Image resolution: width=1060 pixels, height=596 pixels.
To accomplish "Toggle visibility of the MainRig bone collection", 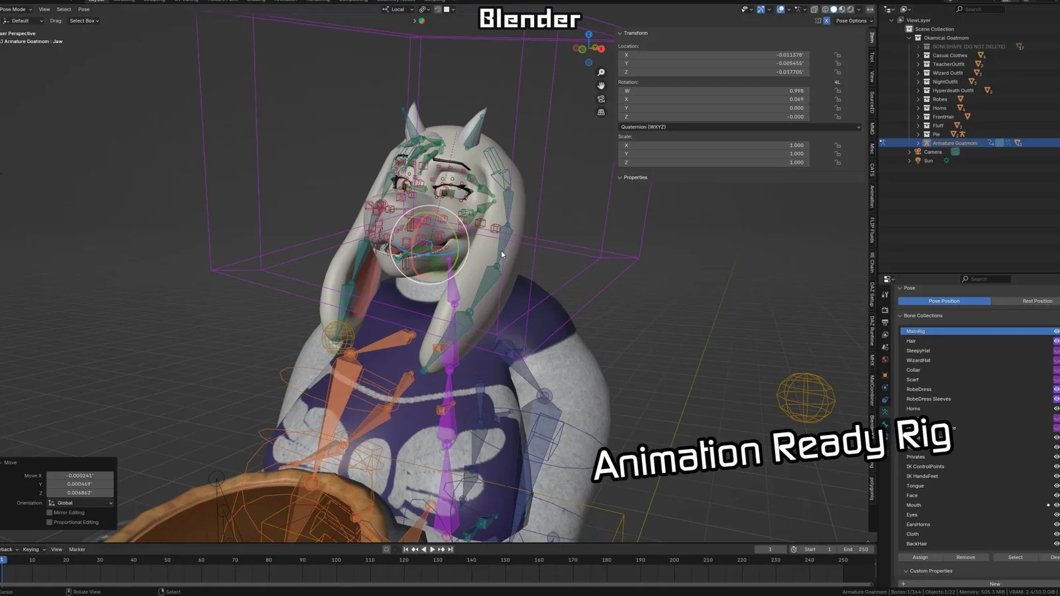I will coord(1057,331).
